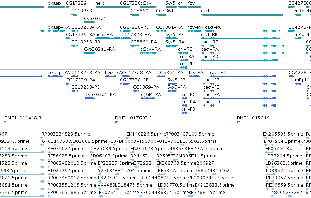Select the cact-PB protein feature
This screenshot has width=311, height=198.
coord(240,84)
